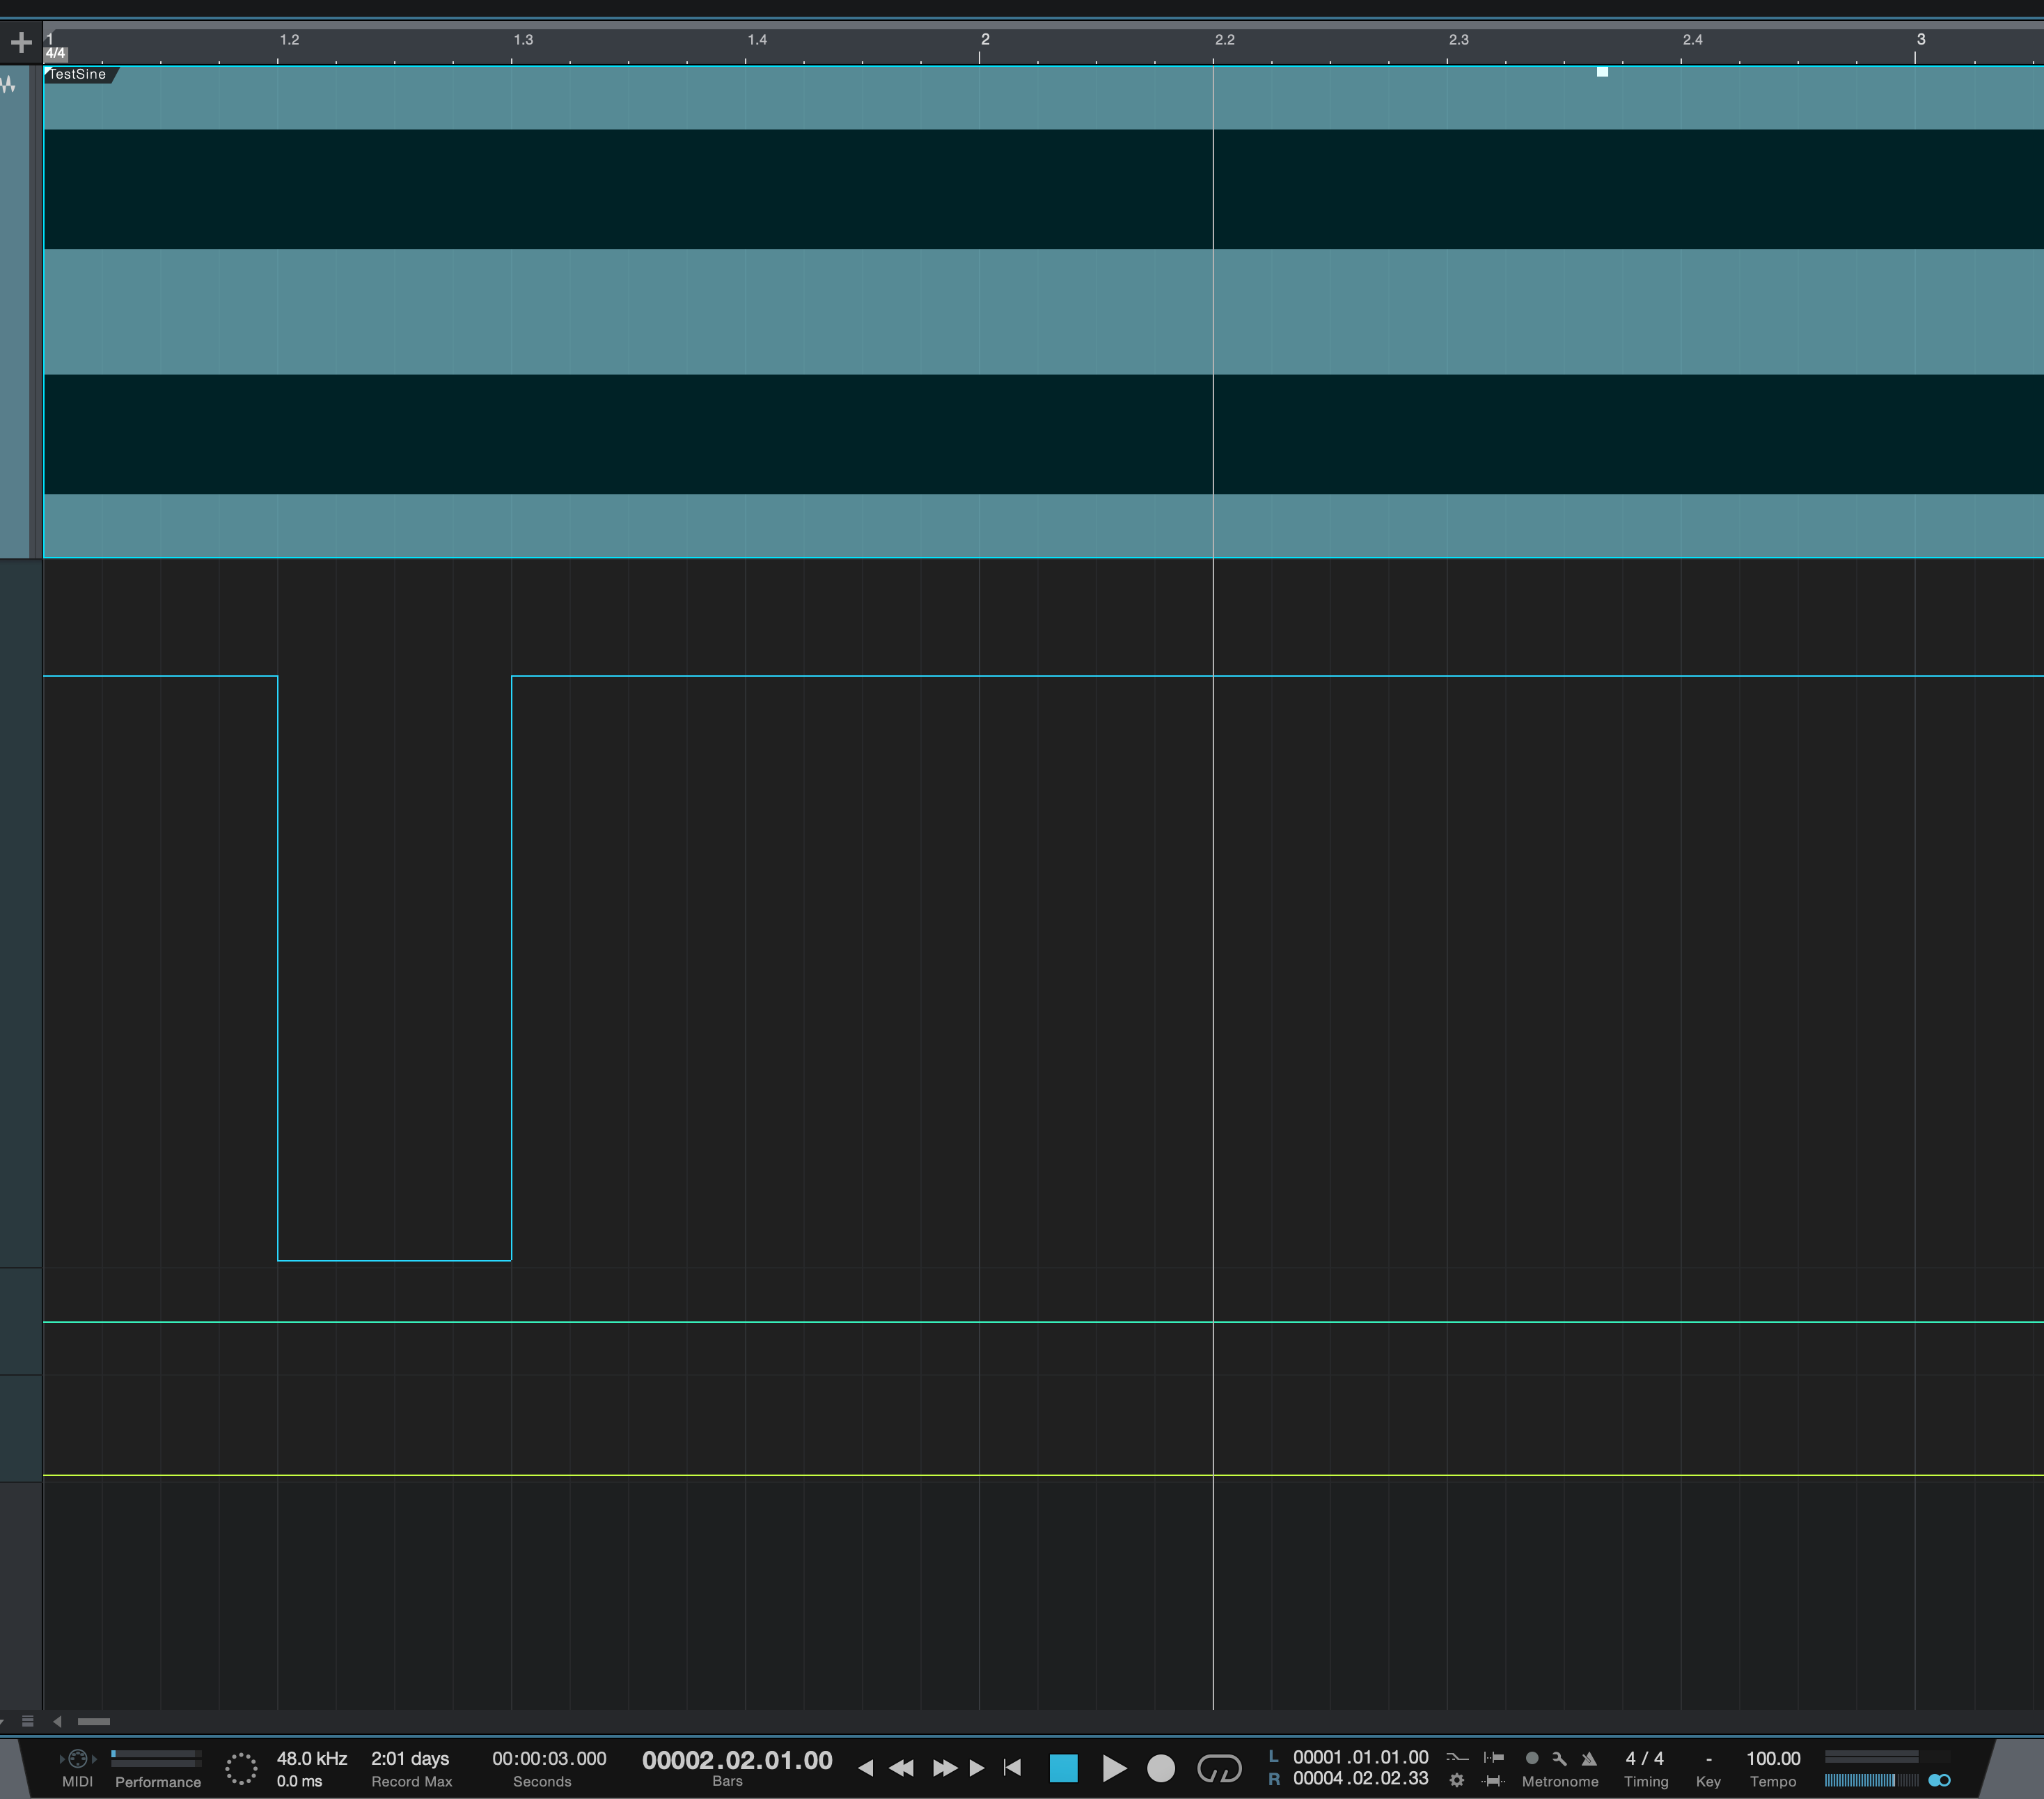Expand the track list arrow at bottom left
2044x1799 pixels.
57,1722
